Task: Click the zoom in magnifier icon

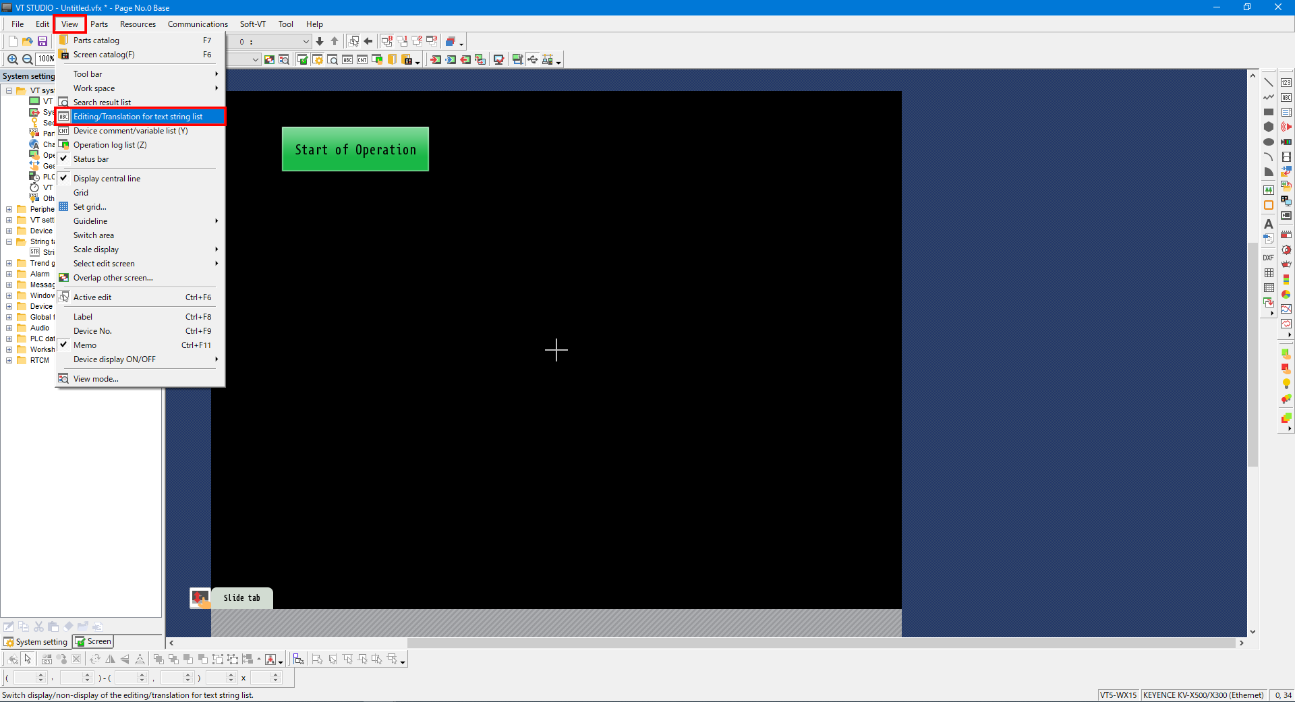Action: pyautogui.click(x=13, y=59)
